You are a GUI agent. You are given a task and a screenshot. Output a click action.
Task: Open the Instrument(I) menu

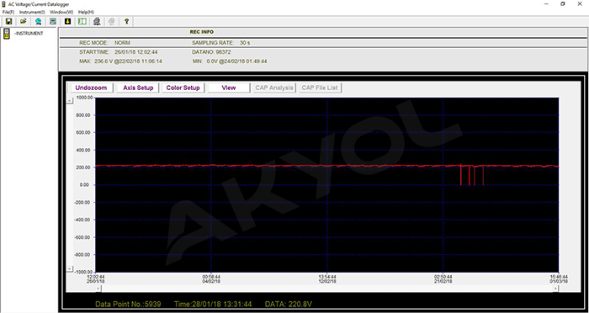point(32,12)
